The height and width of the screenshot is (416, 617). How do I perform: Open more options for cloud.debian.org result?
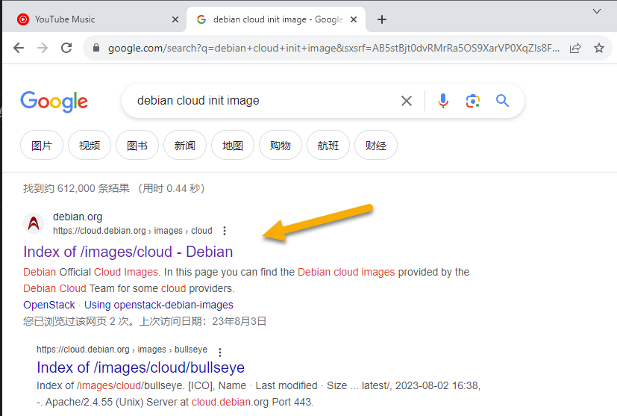pyautogui.click(x=225, y=231)
